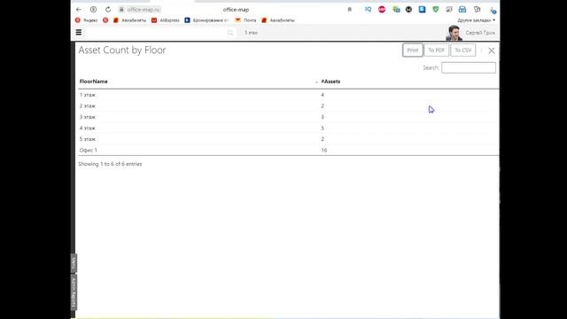The image size is (567, 319).
Task: Click the office-map.ru address field
Action: click(144, 10)
